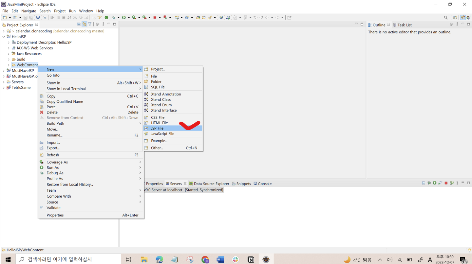Maximize the Outline view panel
This screenshot has width=472, height=264.
pos(468,24)
